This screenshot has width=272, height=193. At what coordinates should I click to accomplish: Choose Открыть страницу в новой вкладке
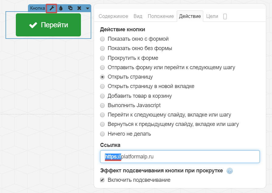tap(102, 86)
